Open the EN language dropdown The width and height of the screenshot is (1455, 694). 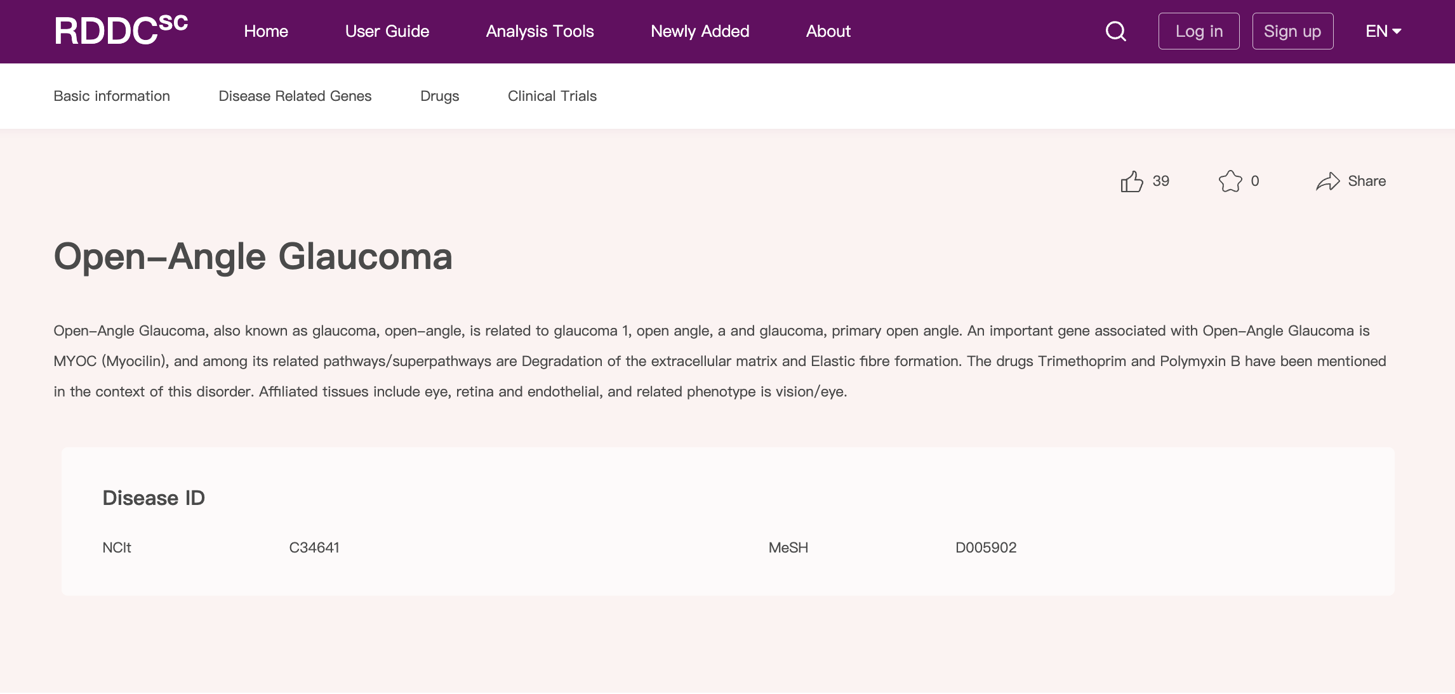coord(1383,31)
